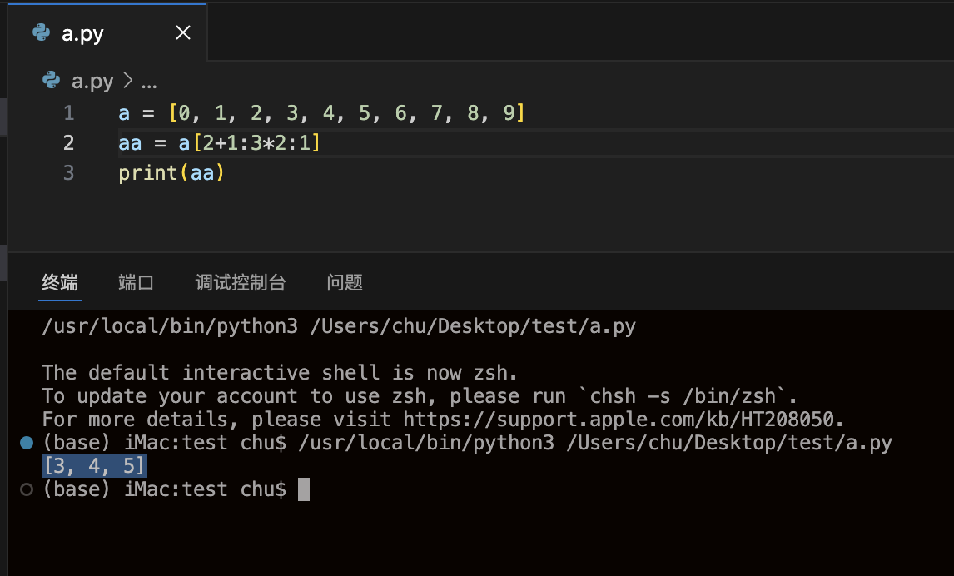Click the active 终端 tab
The image size is (954, 576).
click(59, 282)
